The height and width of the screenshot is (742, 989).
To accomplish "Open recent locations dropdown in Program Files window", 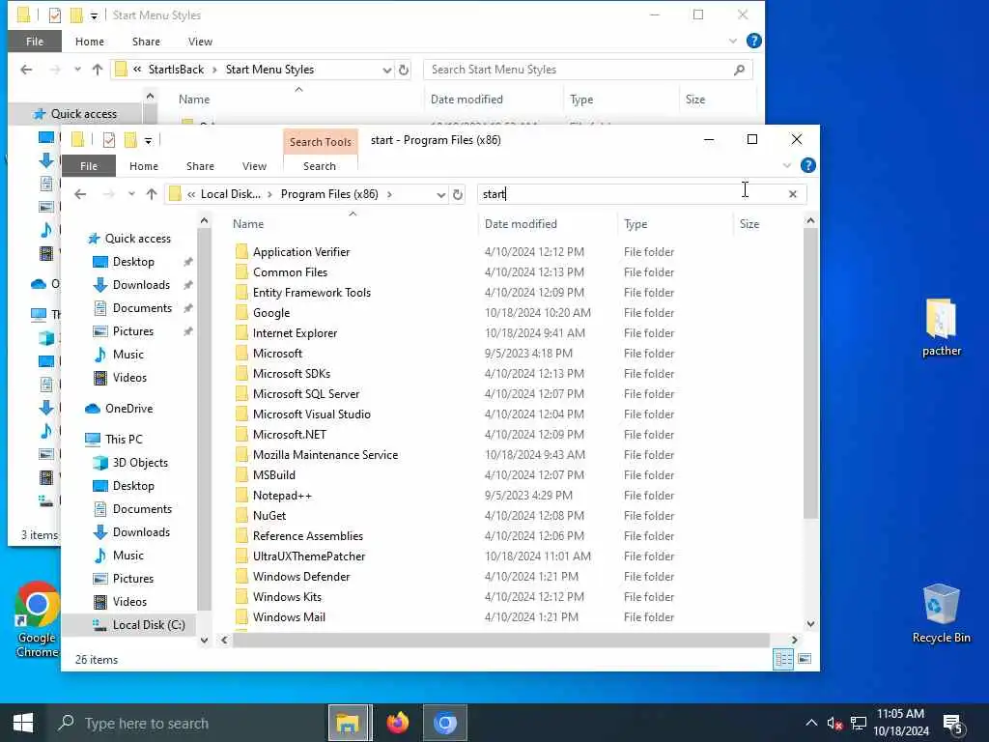I will coord(131,194).
